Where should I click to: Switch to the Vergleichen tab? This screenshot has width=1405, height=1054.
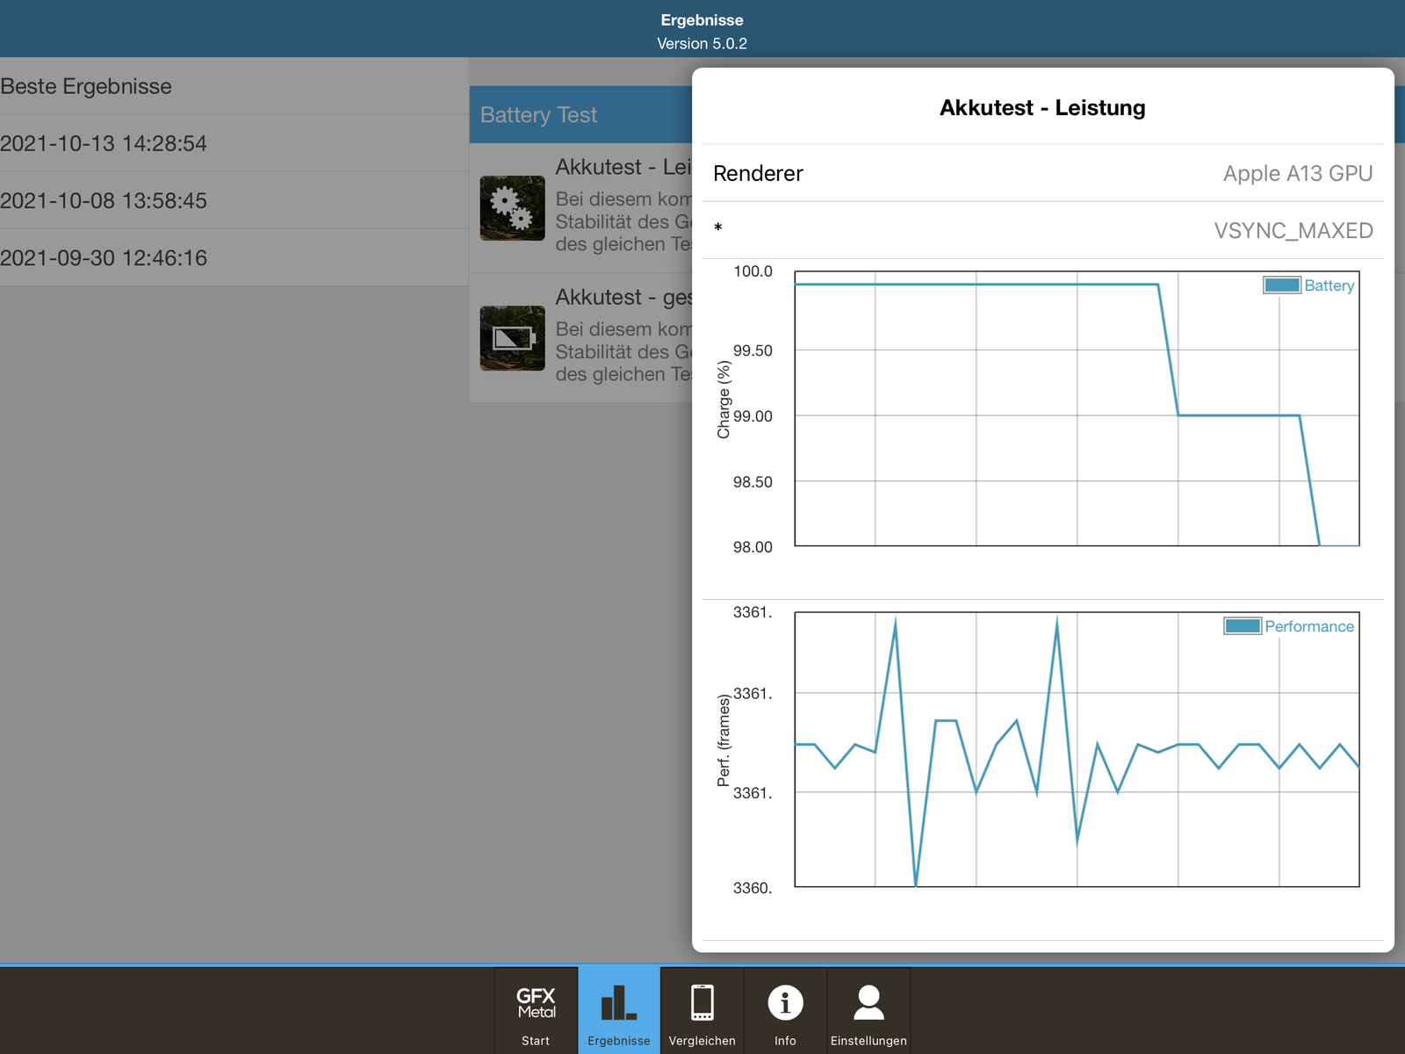pyautogui.click(x=702, y=1010)
